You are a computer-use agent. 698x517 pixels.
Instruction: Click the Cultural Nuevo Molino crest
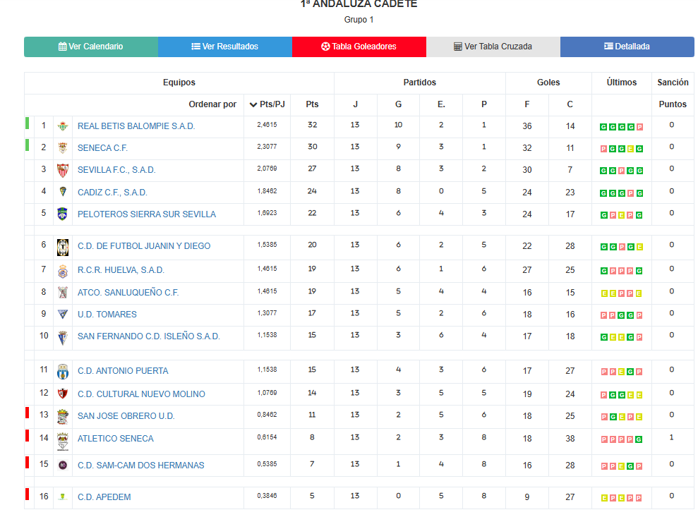63,394
